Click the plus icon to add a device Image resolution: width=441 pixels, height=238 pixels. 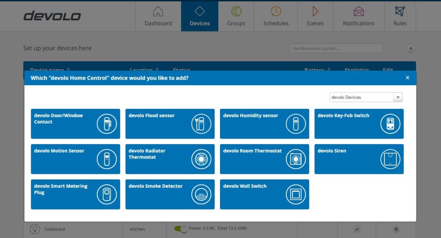[x=410, y=48]
